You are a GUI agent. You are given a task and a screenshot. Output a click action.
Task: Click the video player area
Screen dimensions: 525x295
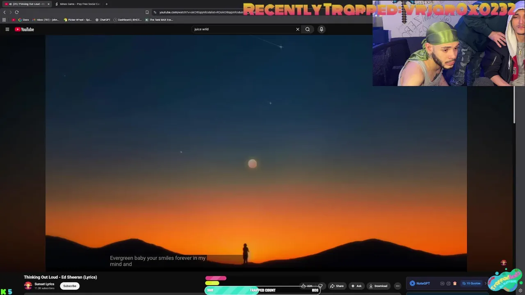[256, 153]
